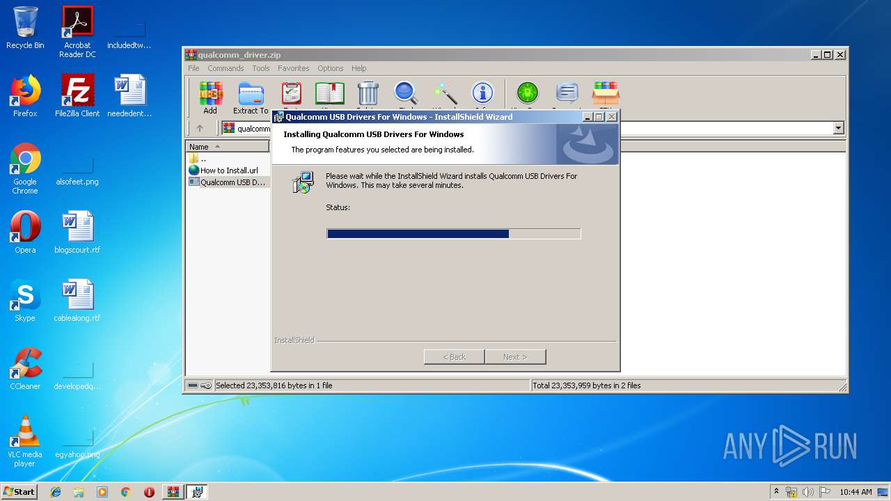
Task: Select the 'Qualcomm USB D...' file row
Action: (x=228, y=182)
